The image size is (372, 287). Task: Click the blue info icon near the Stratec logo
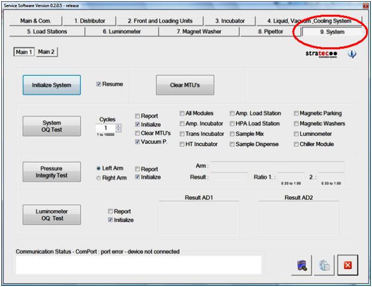click(x=352, y=54)
